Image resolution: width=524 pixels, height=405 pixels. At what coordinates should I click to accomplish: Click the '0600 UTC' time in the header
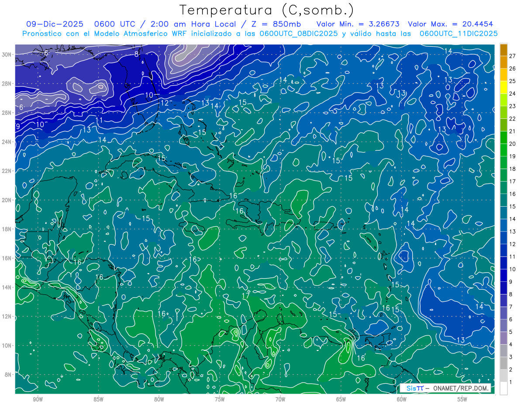click(x=114, y=24)
